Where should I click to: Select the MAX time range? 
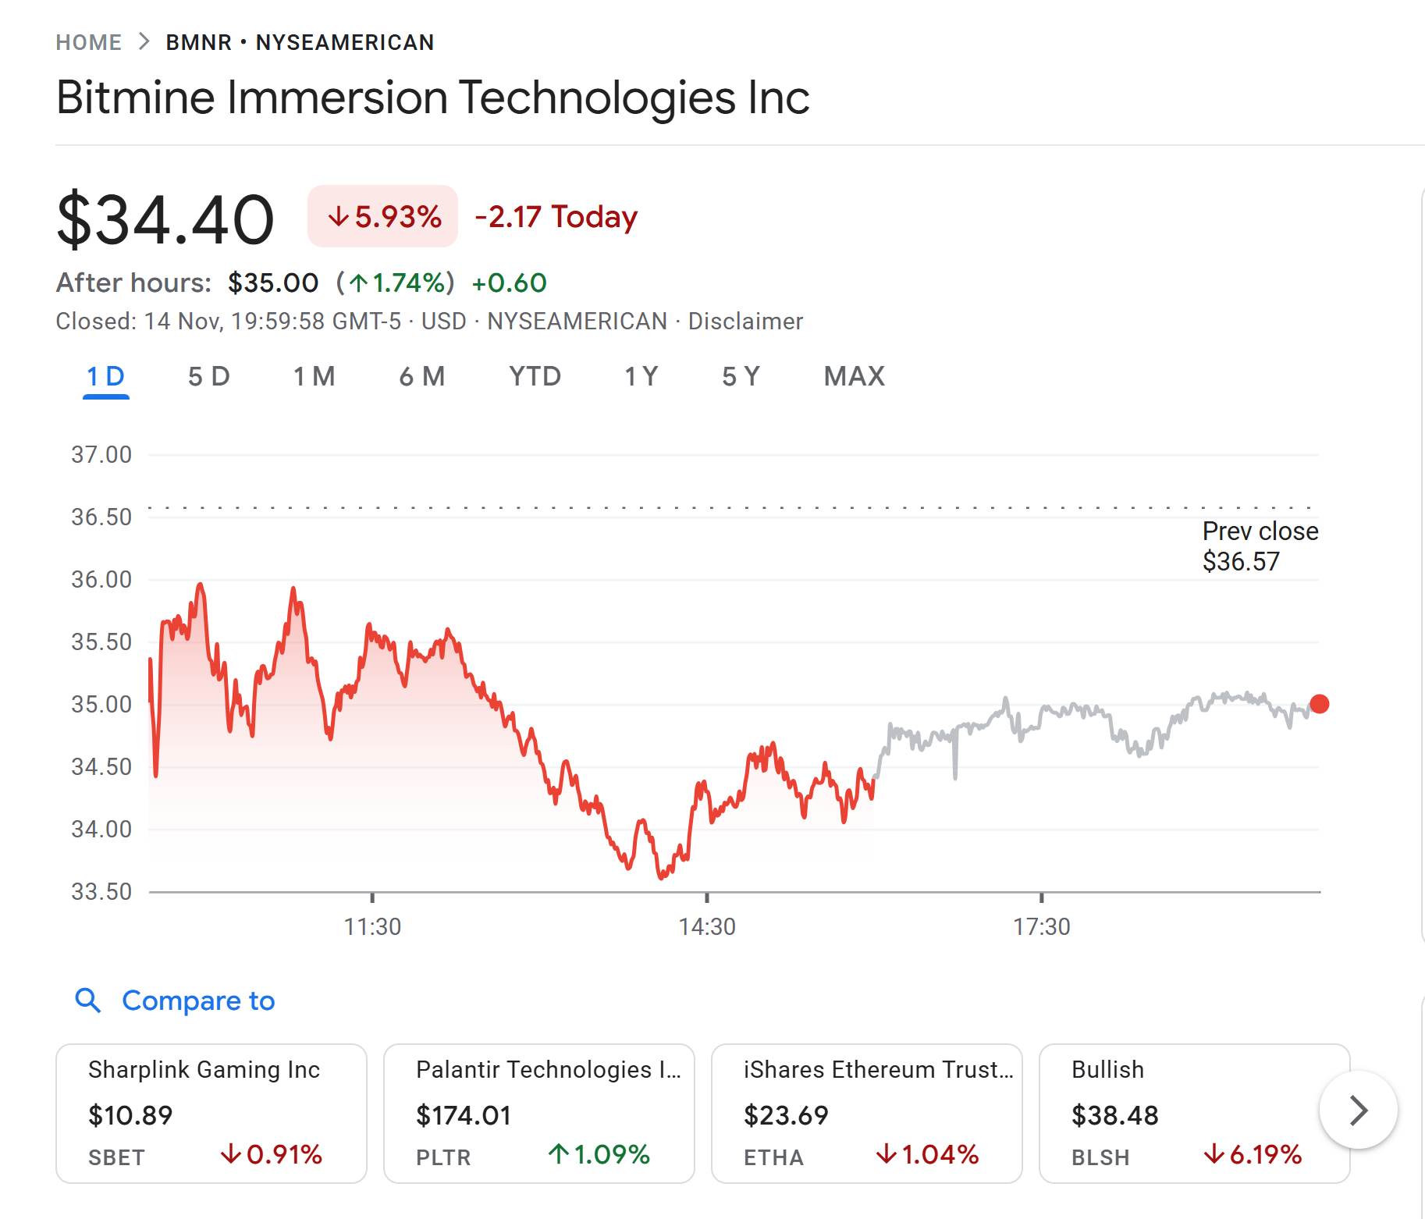[853, 376]
